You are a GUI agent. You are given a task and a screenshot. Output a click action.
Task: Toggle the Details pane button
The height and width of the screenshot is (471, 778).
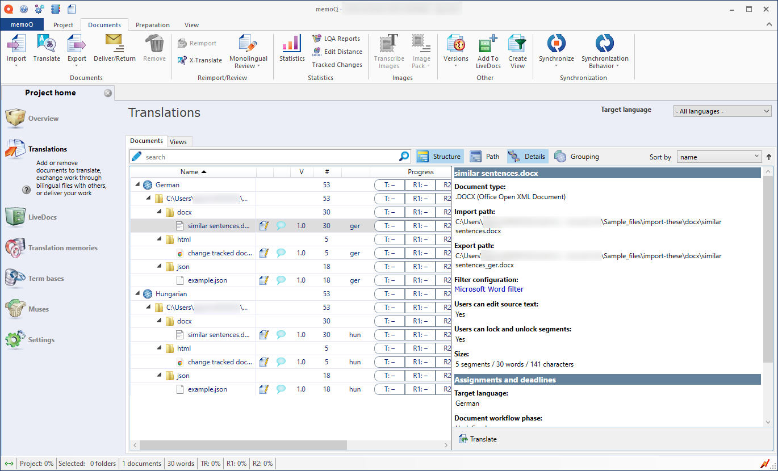(528, 157)
